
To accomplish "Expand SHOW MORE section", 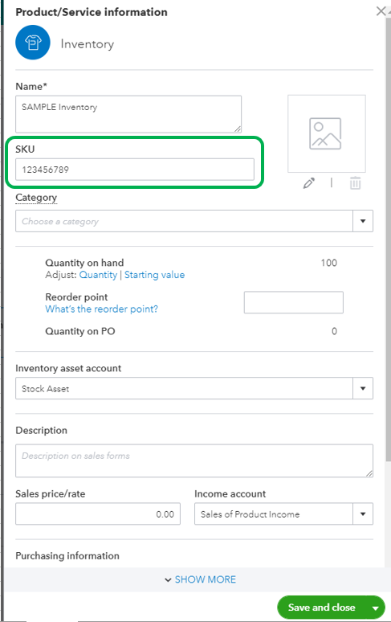I will pyautogui.click(x=201, y=579).
